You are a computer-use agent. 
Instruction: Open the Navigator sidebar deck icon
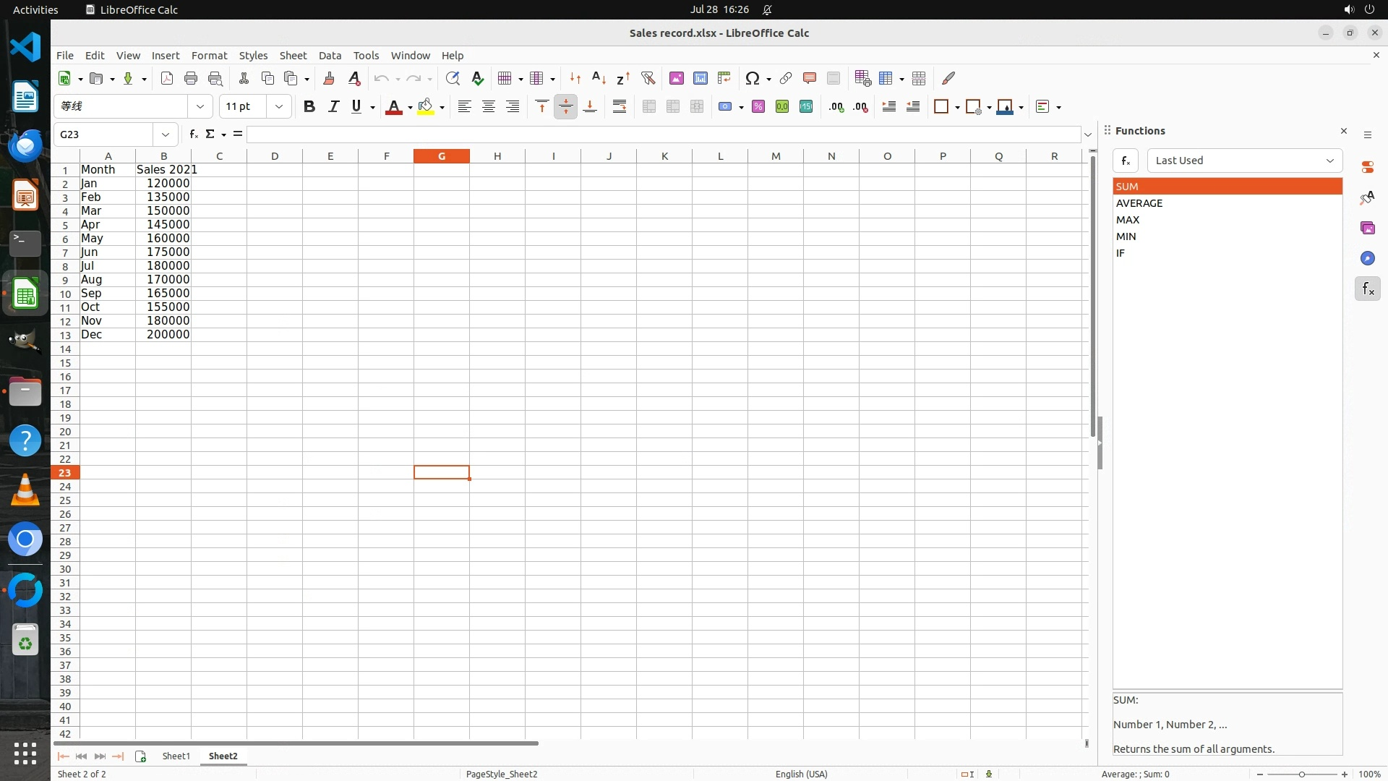1367,258
